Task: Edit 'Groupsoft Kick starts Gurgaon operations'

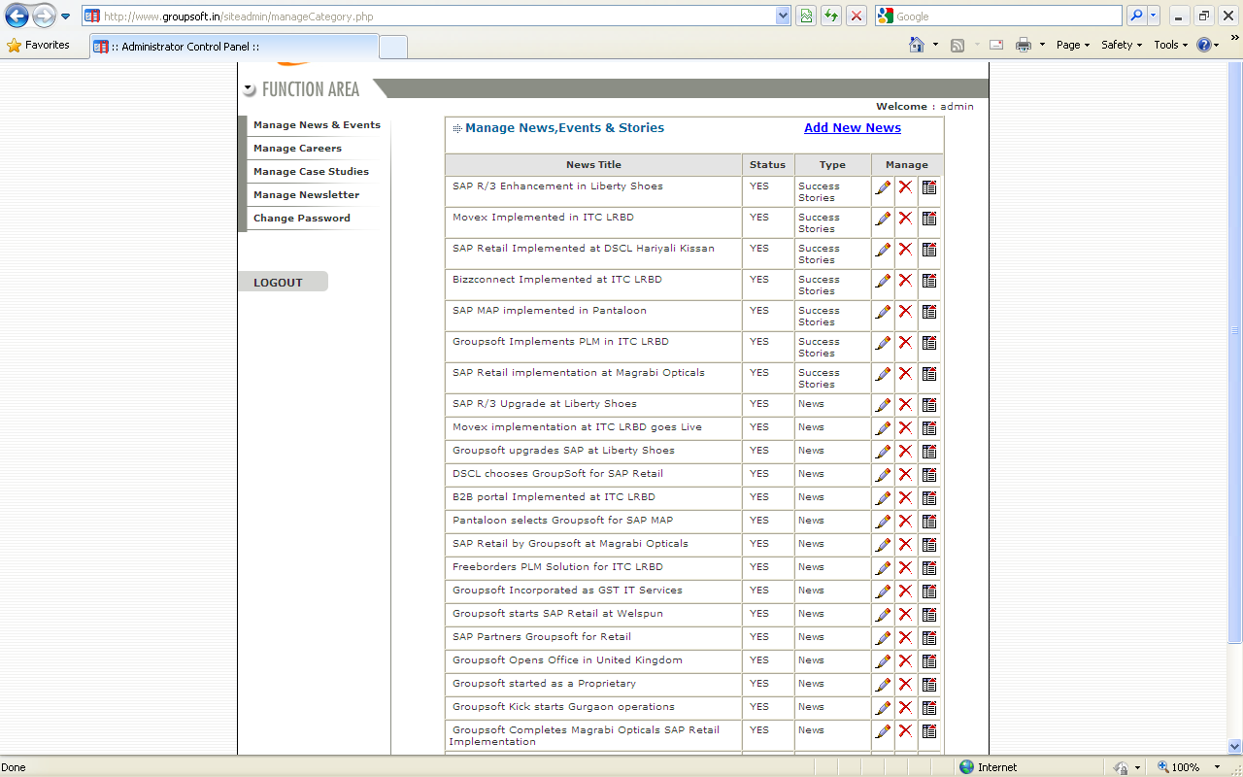Action: [x=883, y=708]
